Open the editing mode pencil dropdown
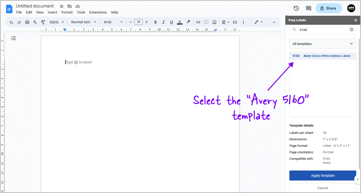 click(258, 22)
